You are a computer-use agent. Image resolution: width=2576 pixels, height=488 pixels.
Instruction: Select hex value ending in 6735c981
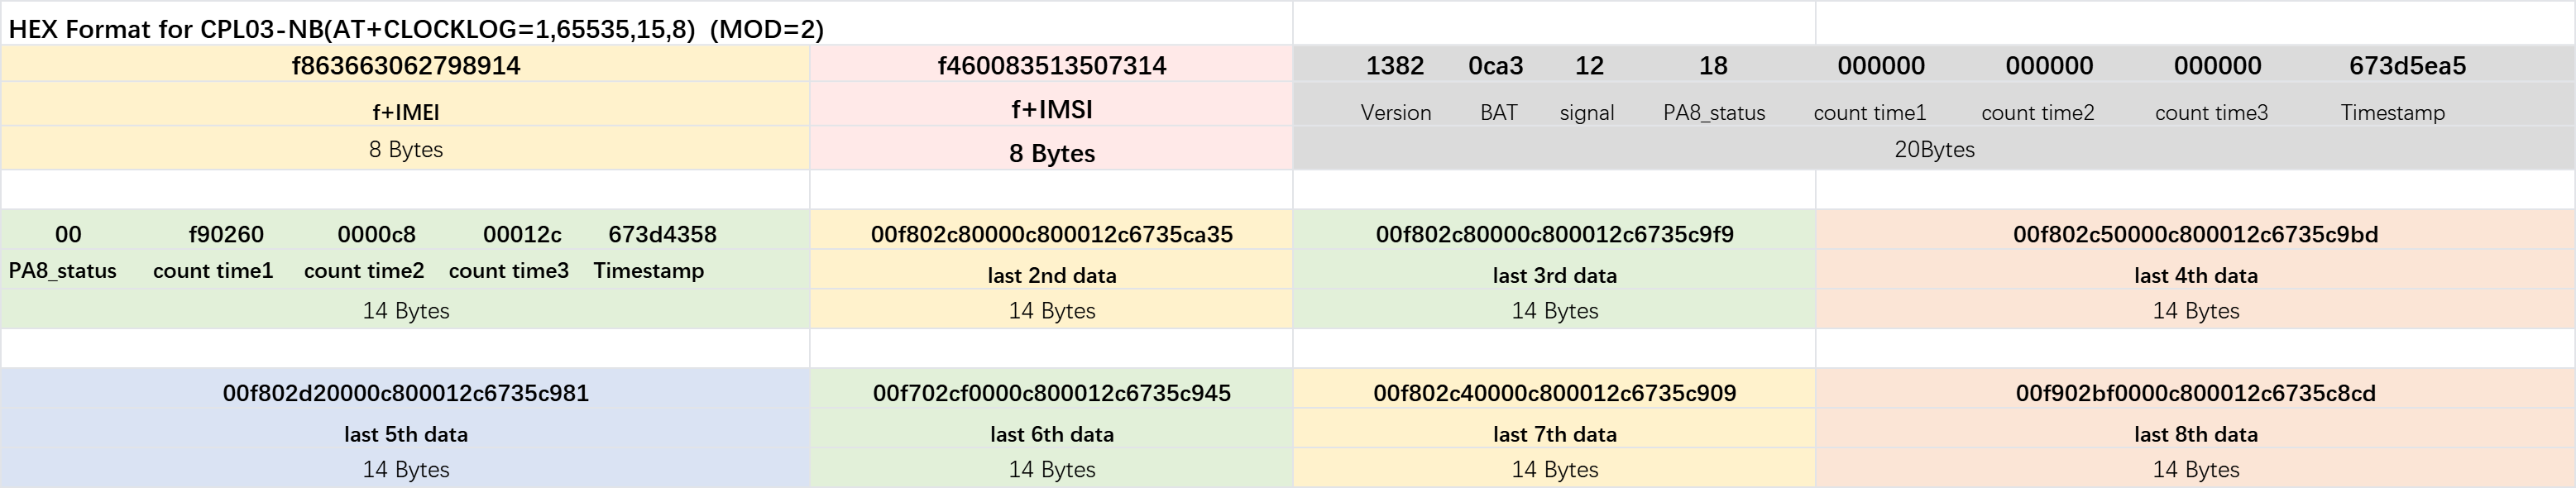(405, 393)
